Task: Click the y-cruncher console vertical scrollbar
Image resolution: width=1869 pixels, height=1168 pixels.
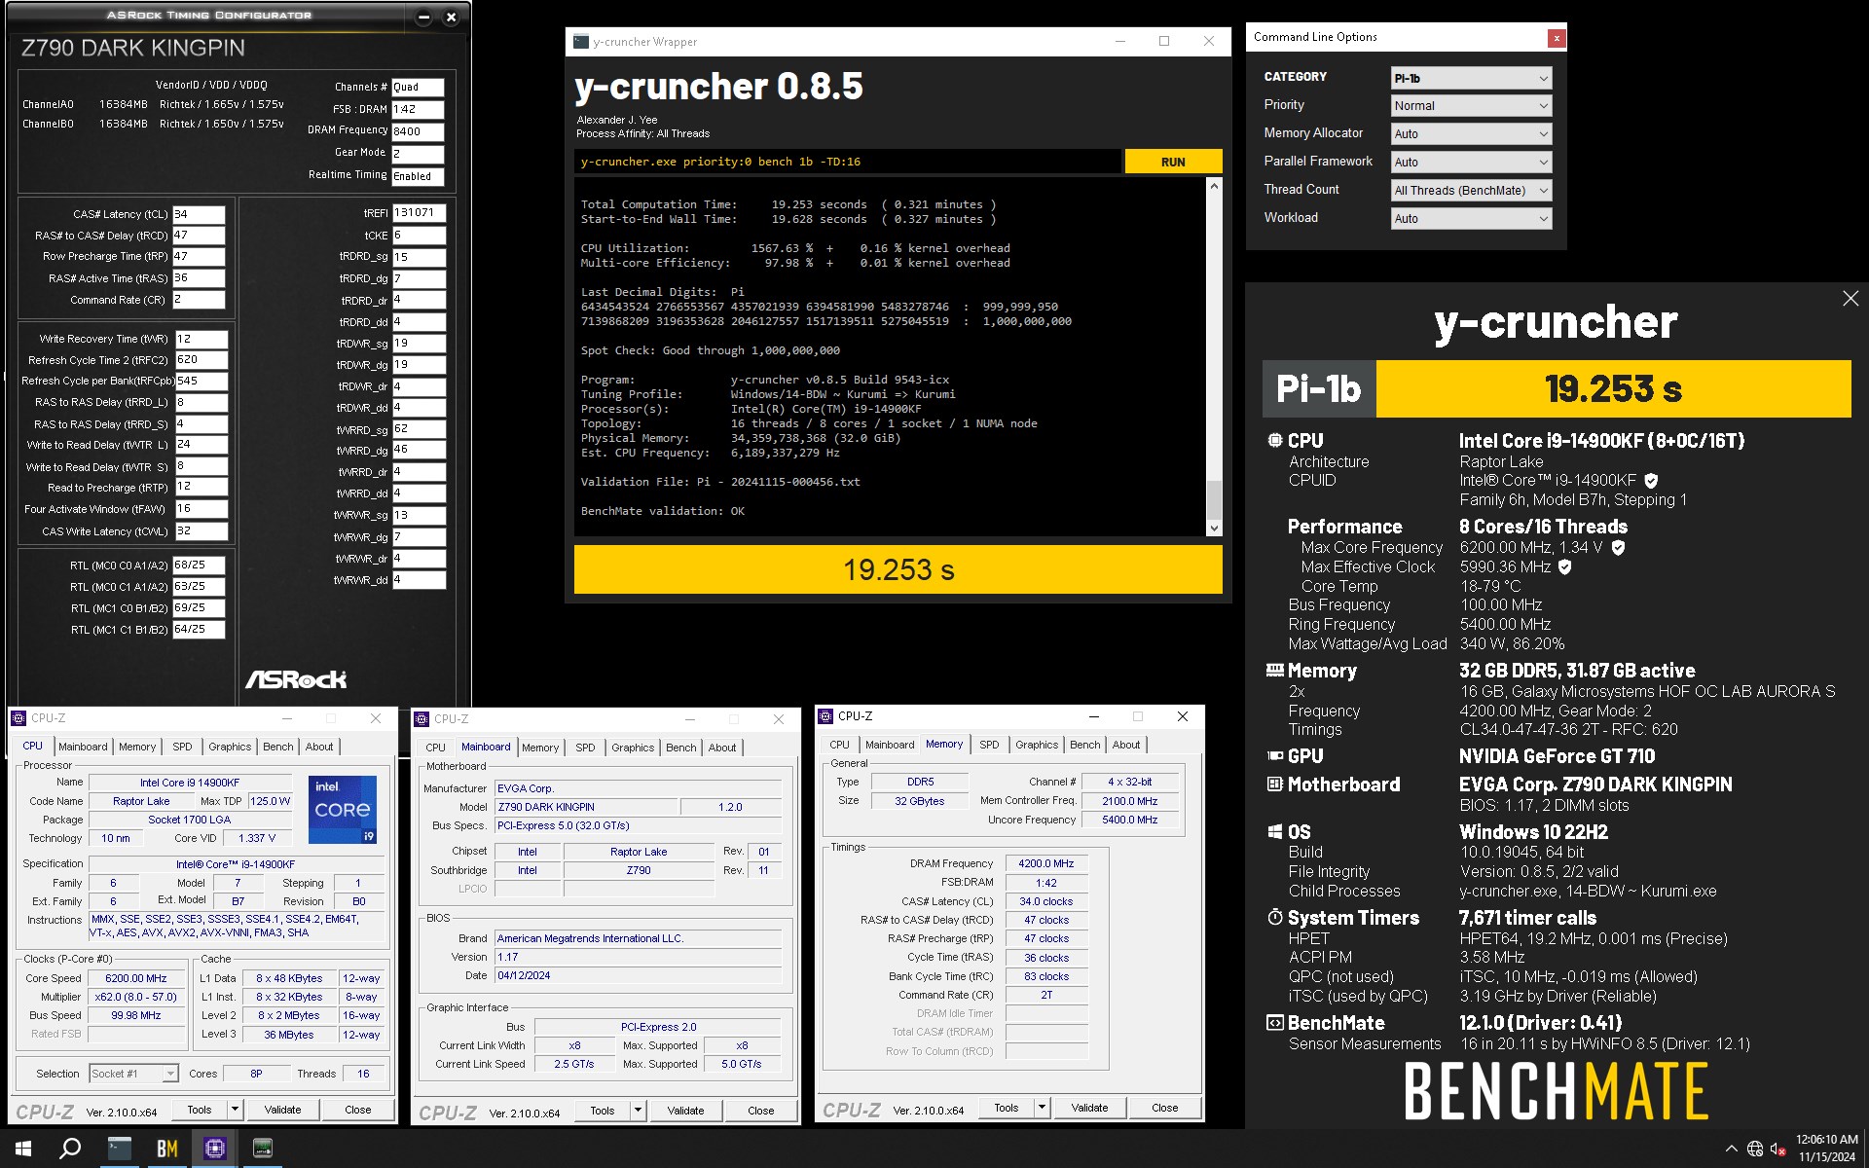Action: [x=1214, y=356]
